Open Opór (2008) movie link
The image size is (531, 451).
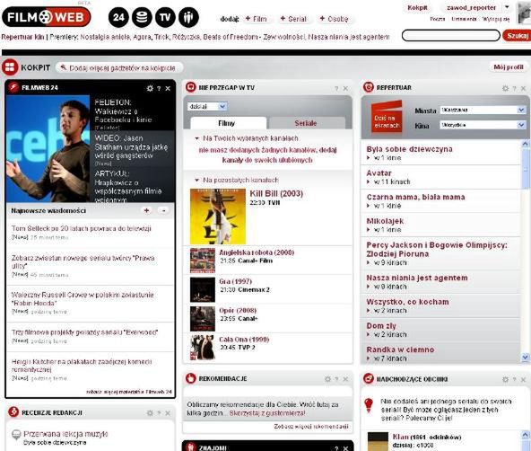238,311
